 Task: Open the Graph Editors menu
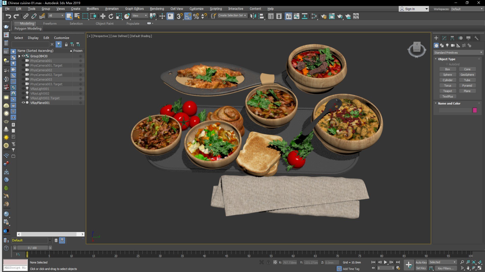134,9
